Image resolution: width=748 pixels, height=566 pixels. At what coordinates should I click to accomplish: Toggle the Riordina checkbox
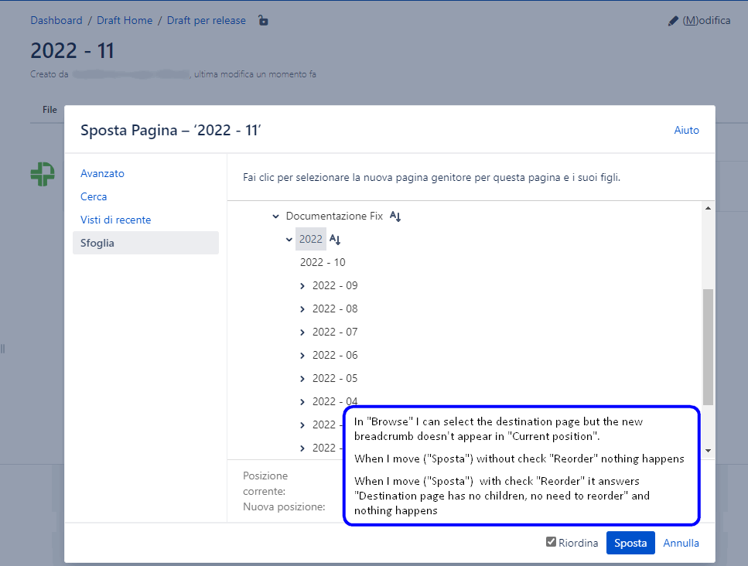coord(551,542)
